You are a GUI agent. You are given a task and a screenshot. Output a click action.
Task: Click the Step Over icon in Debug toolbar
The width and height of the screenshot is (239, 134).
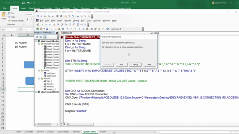click(62, 25)
